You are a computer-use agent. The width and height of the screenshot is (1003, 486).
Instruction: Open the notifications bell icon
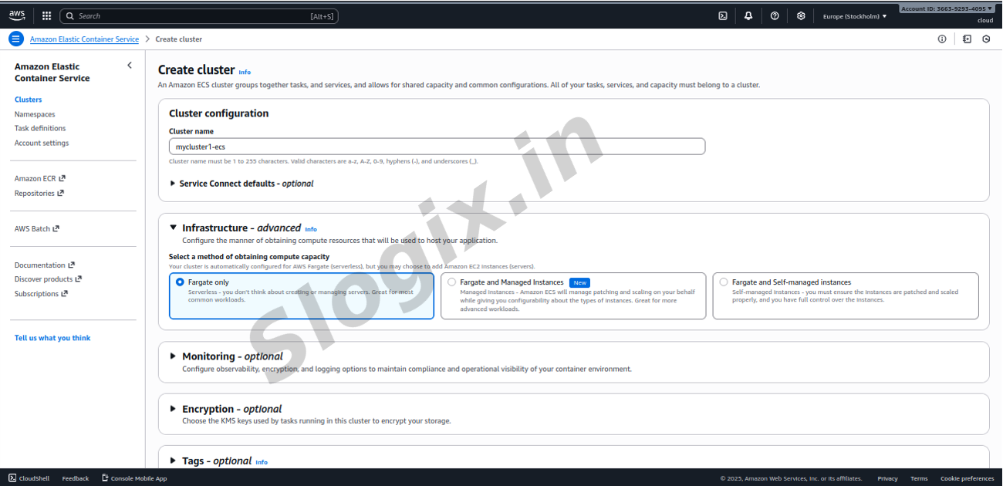(748, 15)
